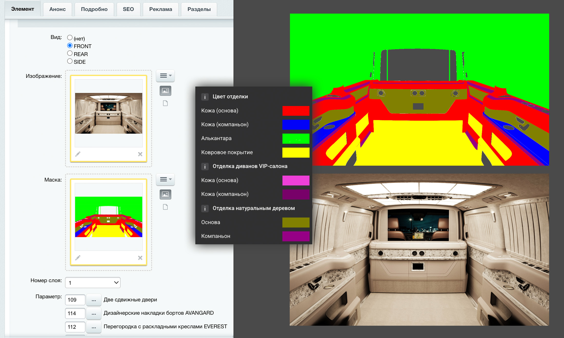Image resolution: width=564 pixels, height=338 pixels.
Task: Click the blank file icon beside Изображение
Action: coord(165,103)
